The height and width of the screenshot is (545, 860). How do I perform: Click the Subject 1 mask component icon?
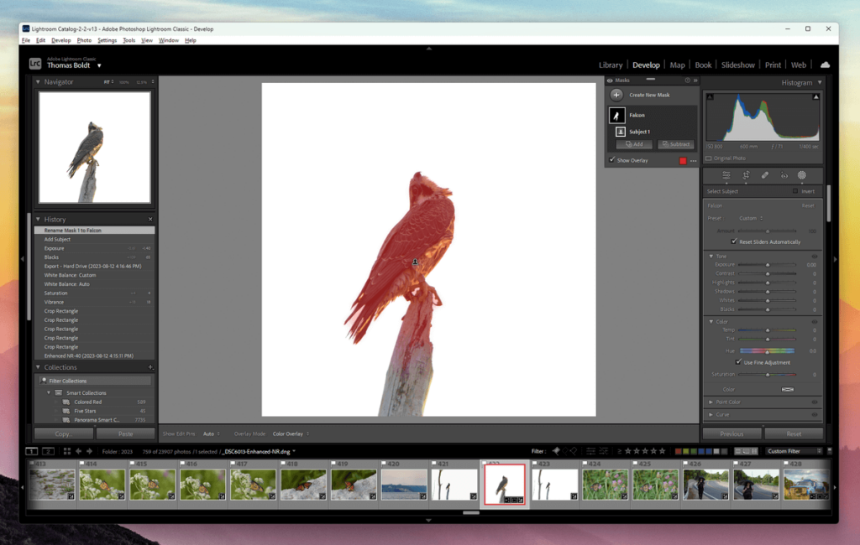[x=620, y=132]
